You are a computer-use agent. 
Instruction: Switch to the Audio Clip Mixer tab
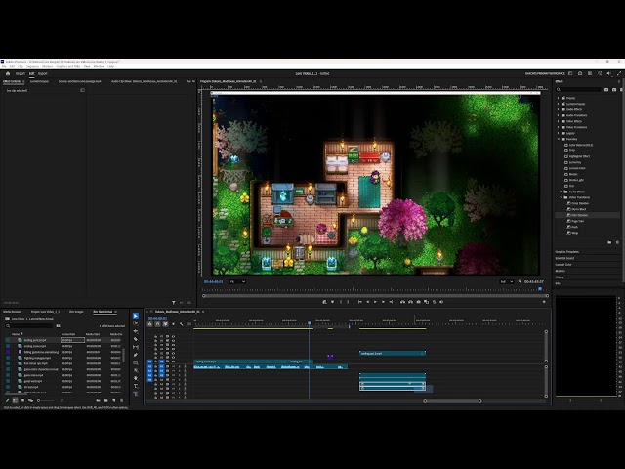[x=144, y=81]
